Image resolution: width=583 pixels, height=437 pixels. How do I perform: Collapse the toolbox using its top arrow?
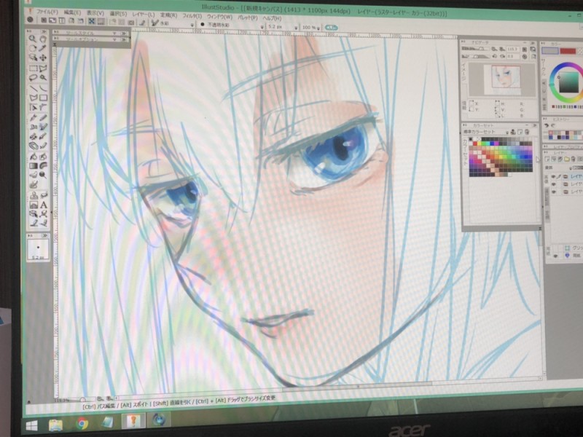(x=44, y=31)
